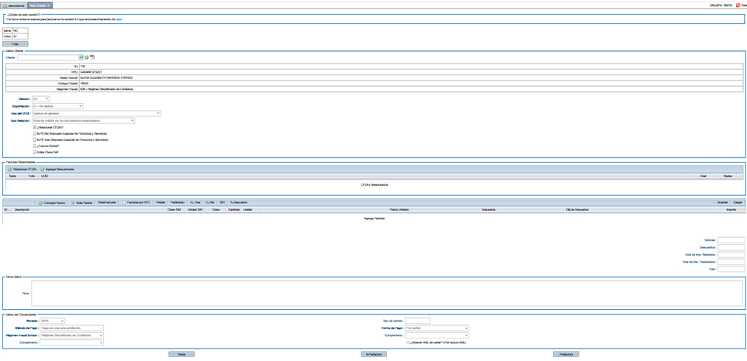Add a Concepto Nuevo line item

[40, 202]
